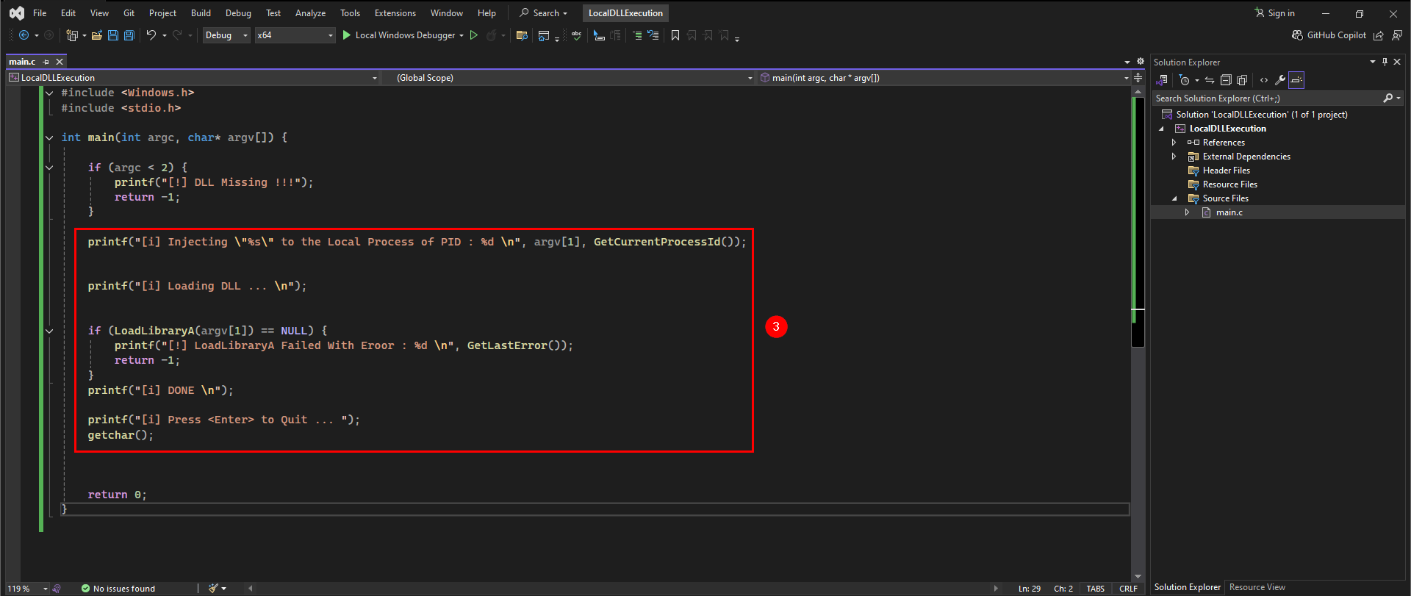1411x596 pixels.
Task: Click View Code angle-brackets icon in Solution Explorer
Action: pyautogui.click(x=1264, y=80)
